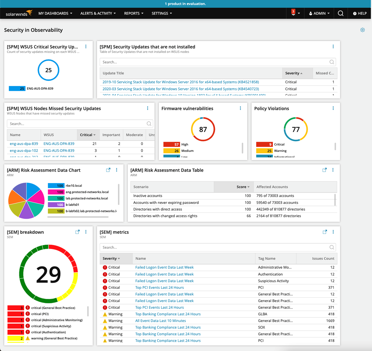Viewport: 372px width, 351px height.
Task: Click the Help question mark icon
Action: click(355, 14)
